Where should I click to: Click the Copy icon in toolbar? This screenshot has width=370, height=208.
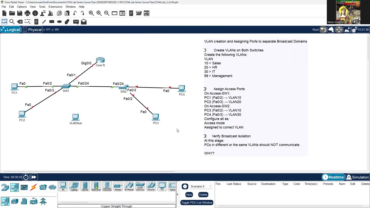click(59, 13)
